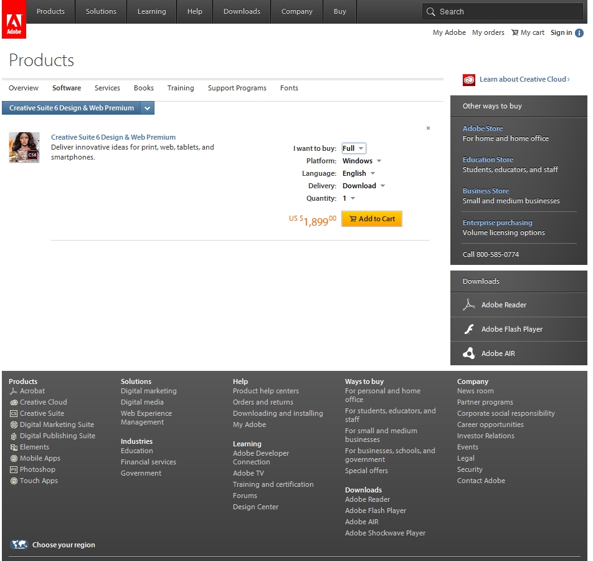Open the My Adobe link in header
The height and width of the screenshot is (561, 593).
(449, 32)
